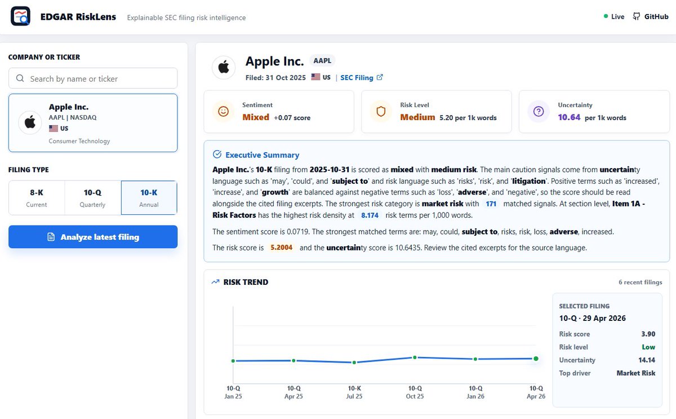Click the Medium risk level value
This screenshot has height=419, width=676.
pos(417,117)
